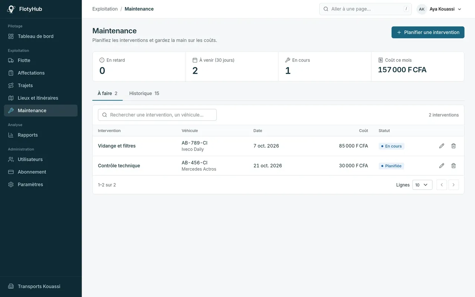Screen dimensions: 475x297
Task: Click the magnifier icon in top page search
Action: point(326,9)
